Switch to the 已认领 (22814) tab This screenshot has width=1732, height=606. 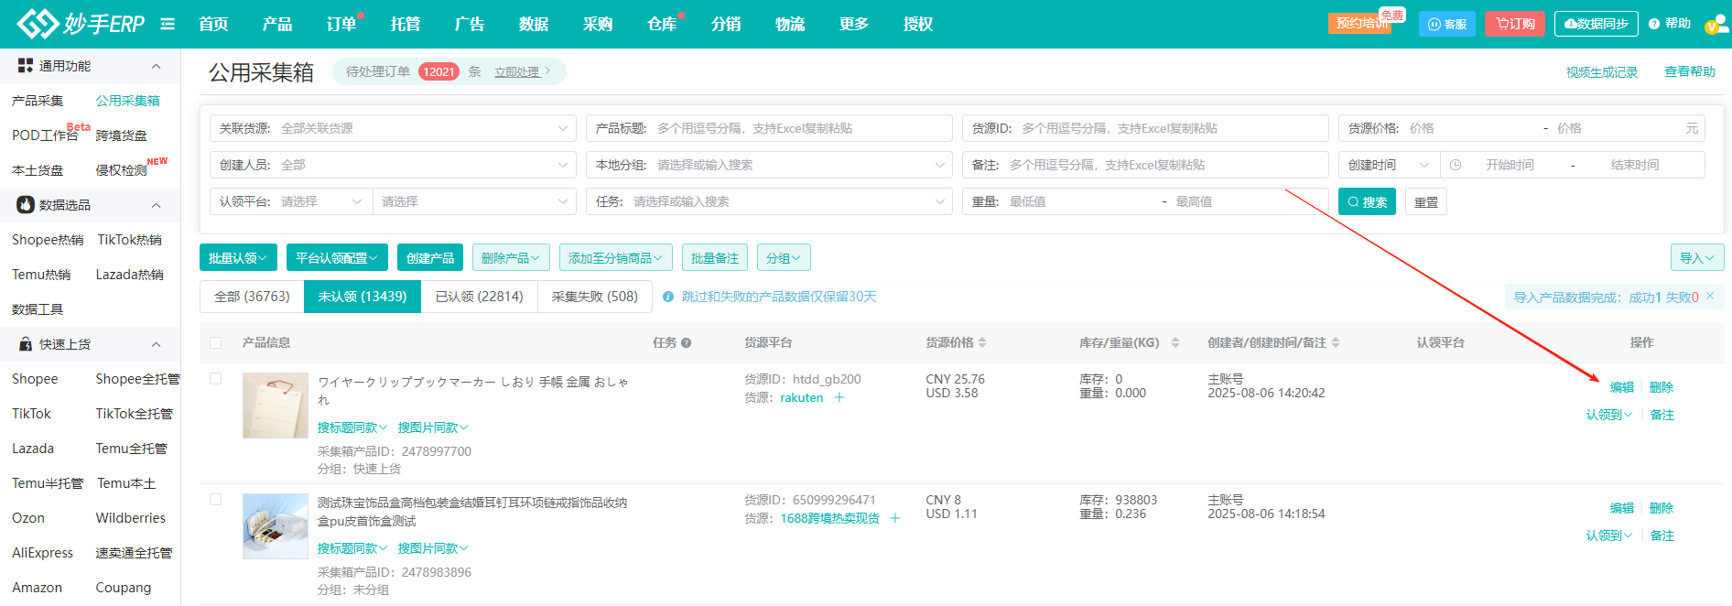tap(479, 297)
